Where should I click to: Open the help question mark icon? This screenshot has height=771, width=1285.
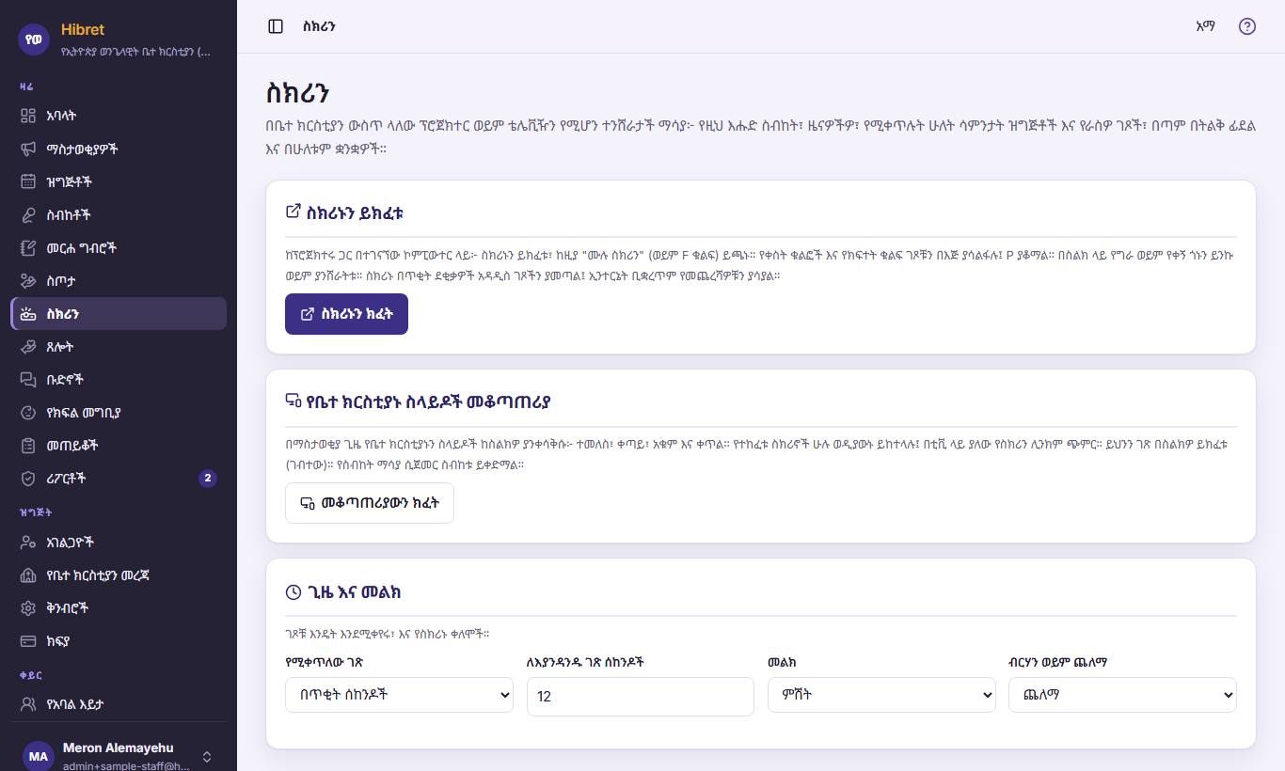point(1247,26)
